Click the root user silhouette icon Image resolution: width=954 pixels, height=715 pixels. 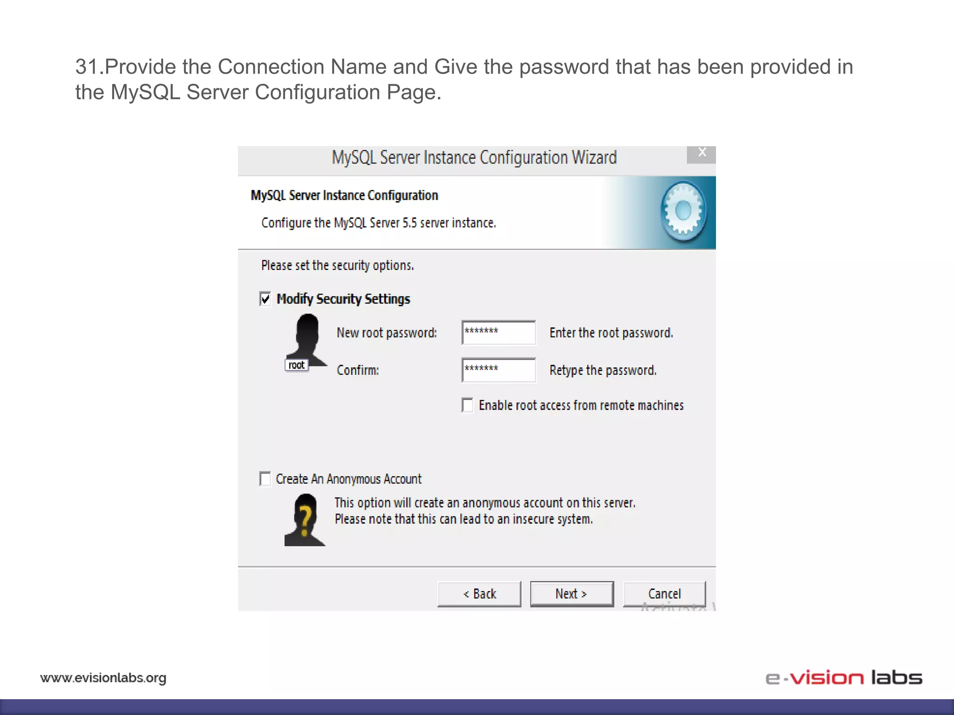coord(306,342)
